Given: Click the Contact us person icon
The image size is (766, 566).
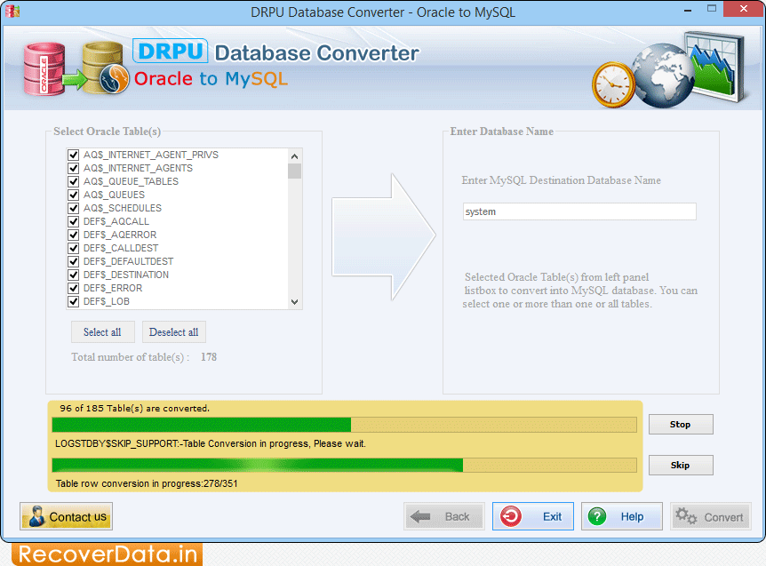Looking at the screenshot, I should (x=36, y=516).
